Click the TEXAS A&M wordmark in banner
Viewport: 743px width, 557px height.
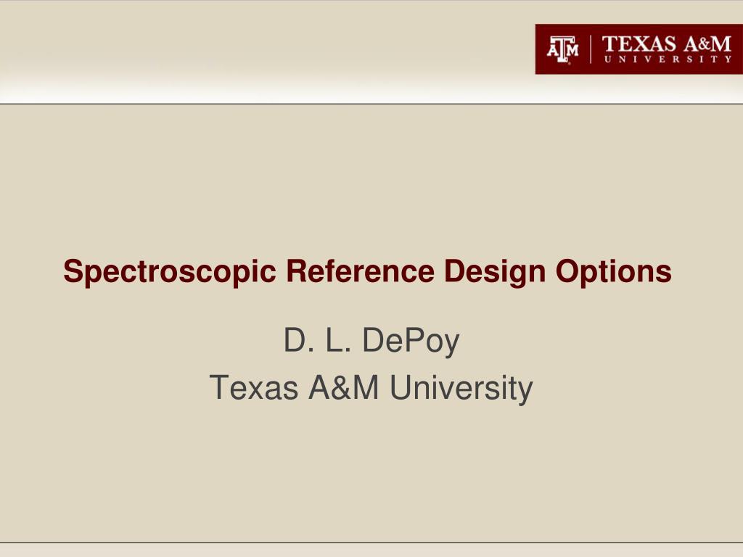(x=667, y=44)
